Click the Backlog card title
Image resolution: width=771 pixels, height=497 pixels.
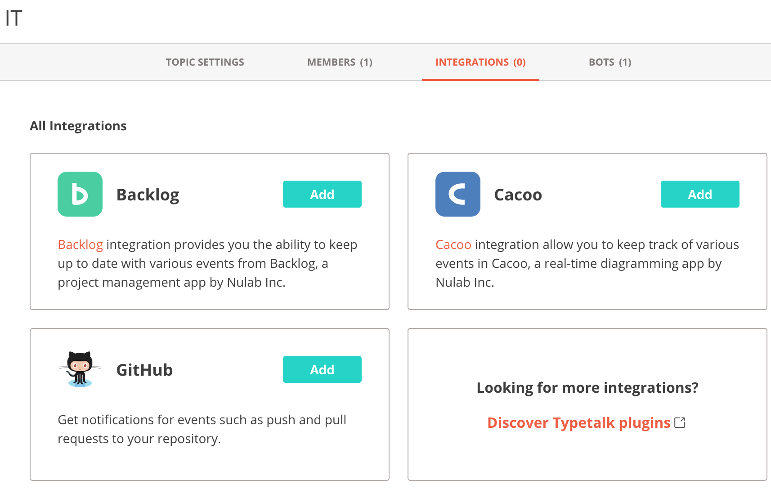148,195
